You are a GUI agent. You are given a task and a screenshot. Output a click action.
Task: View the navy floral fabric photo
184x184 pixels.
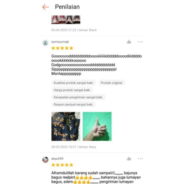point(66,126)
